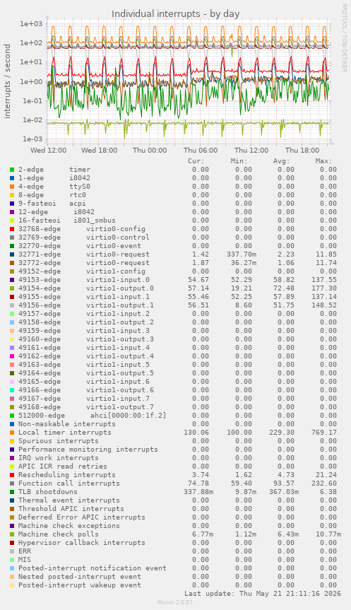Click the Munin 2.0.57 footer text
Viewport: 351px width, 610px height.
tap(175, 602)
